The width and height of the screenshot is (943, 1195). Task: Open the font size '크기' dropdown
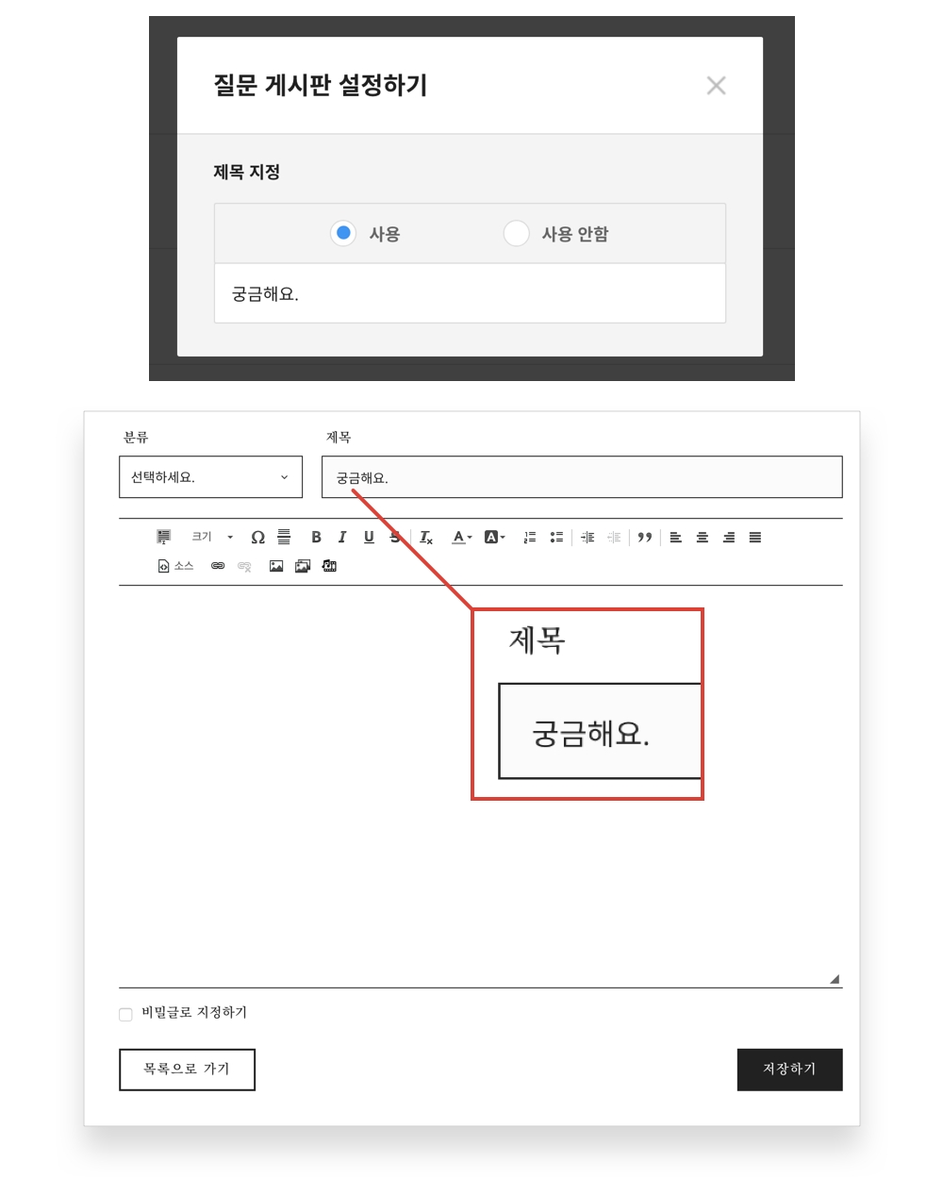click(212, 537)
